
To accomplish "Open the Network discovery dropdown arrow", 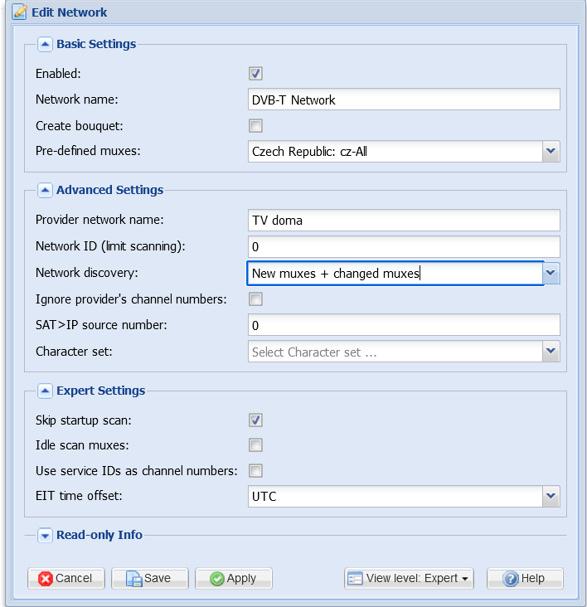I will [551, 274].
